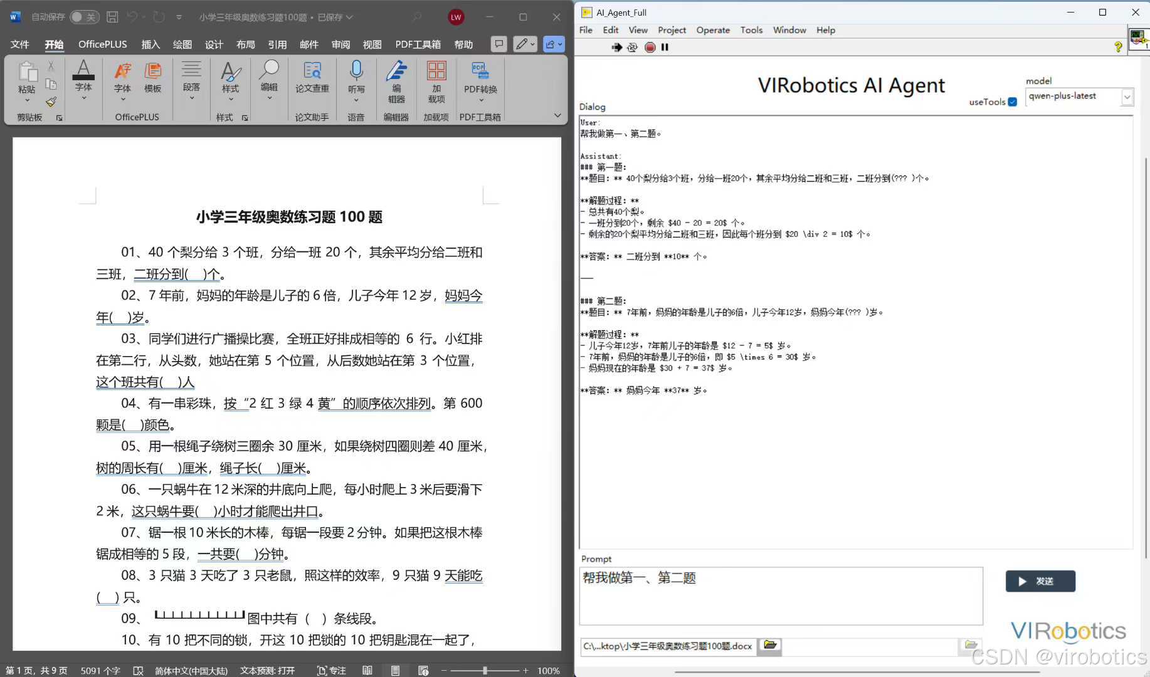The image size is (1150, 677).
Task: Open the PDF转换 convert icon
Action: point(480,81)
